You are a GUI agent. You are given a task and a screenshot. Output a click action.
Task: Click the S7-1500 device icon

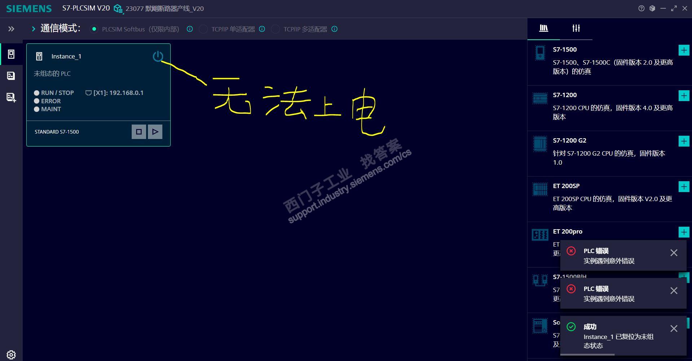click(540, 53)
